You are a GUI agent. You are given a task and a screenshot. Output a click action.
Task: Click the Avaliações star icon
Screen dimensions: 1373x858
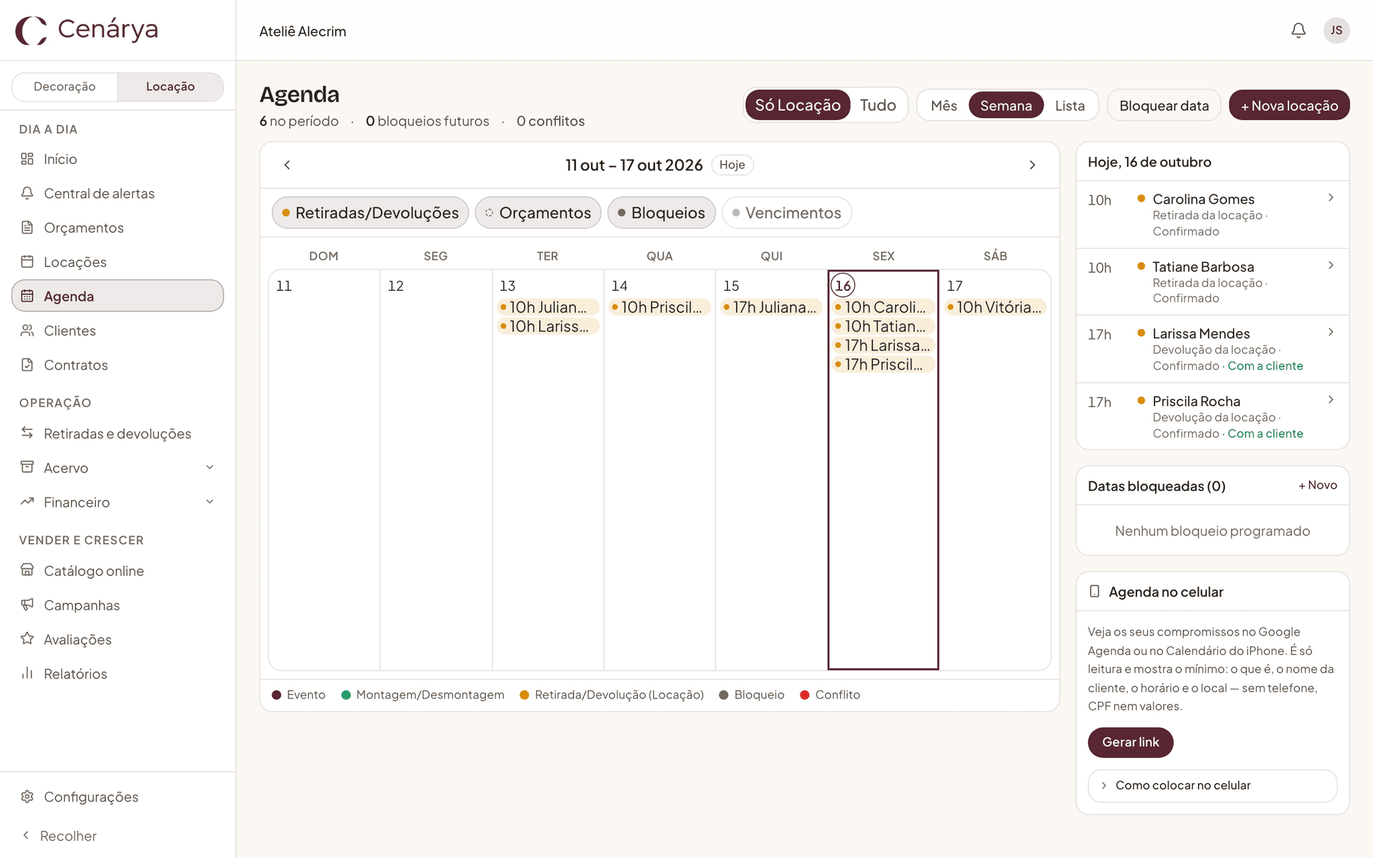click(27, 639)
